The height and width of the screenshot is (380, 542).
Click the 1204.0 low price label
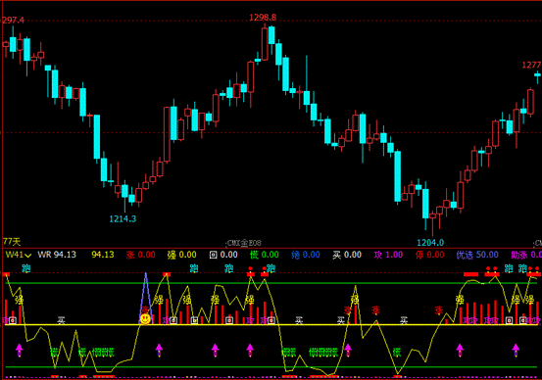coord(430,243)
